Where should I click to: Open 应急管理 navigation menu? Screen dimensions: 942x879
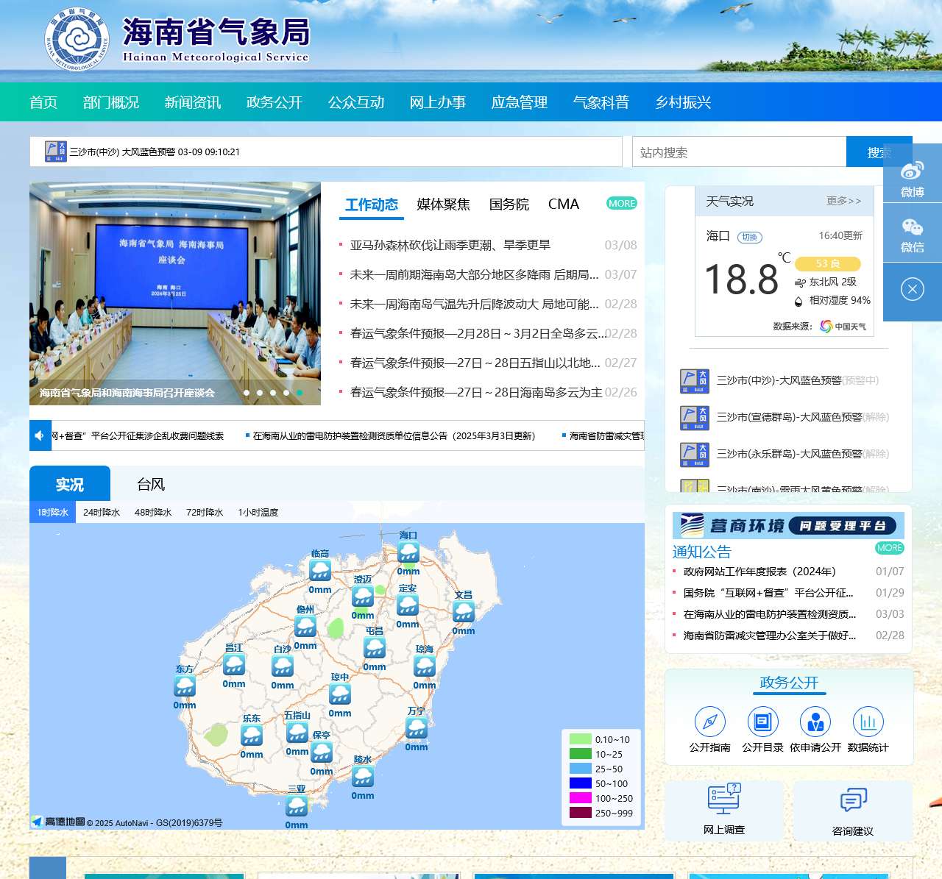(x=520, y=102)
